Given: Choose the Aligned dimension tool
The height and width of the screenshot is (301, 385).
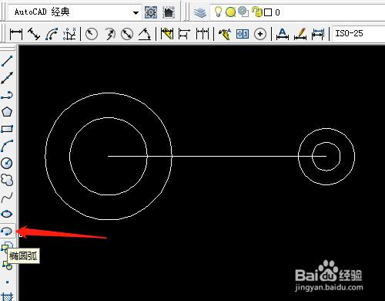Looking at the screenshot, I should coord(34,34).
